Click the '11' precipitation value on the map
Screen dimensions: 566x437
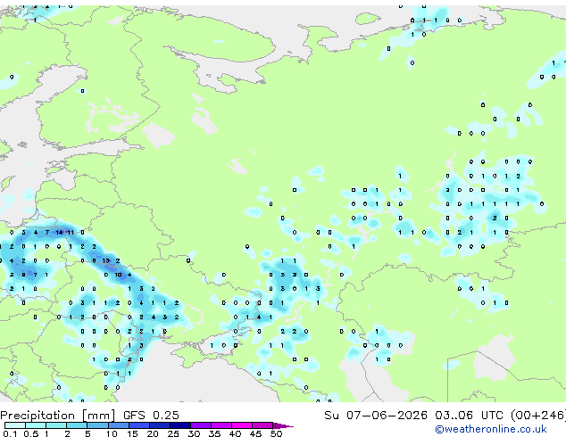[71, 233]
